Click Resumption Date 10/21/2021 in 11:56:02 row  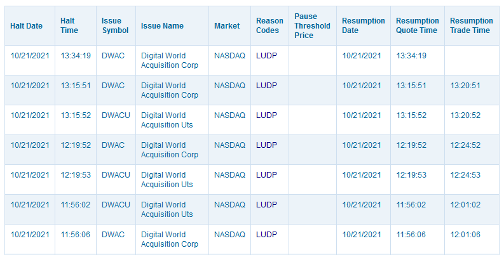[x=362, y=205]
